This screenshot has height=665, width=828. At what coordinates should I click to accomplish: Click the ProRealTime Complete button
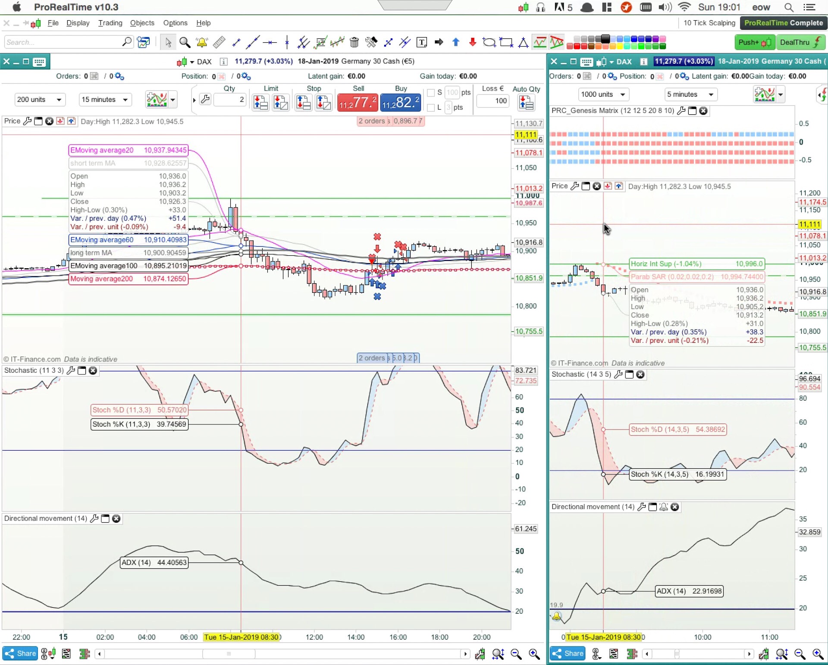point(784,23)
